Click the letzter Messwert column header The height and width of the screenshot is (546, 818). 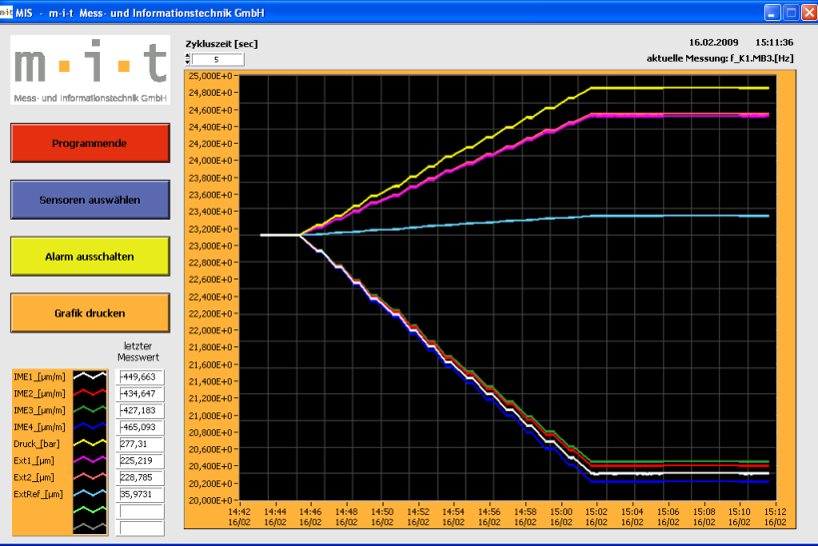click(138, 351)
